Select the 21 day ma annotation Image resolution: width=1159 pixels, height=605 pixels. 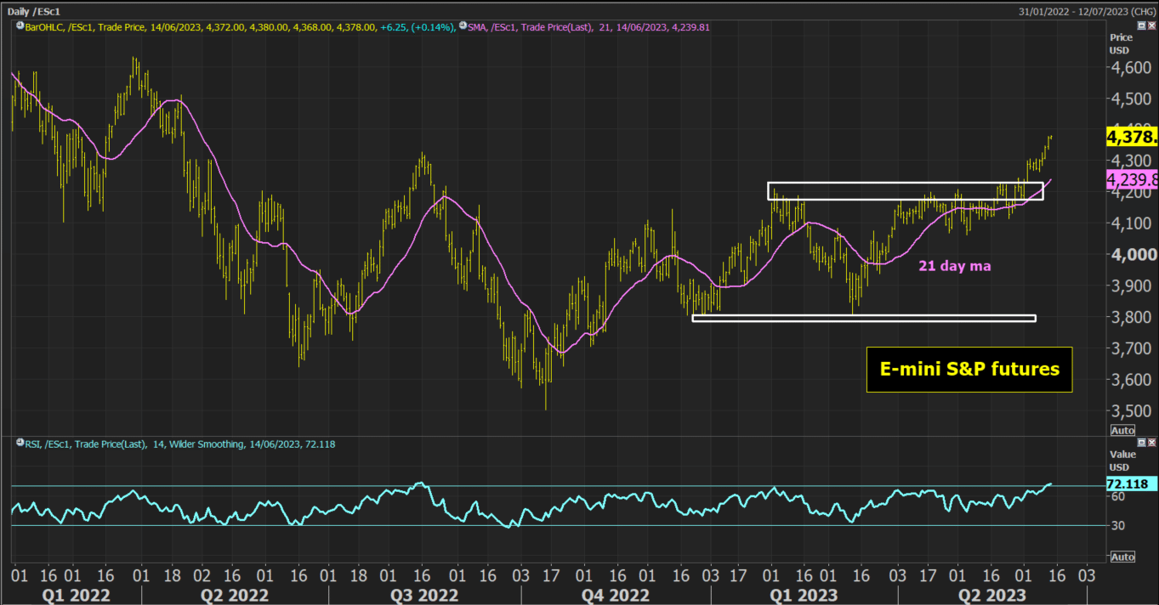tap(954, 266)
